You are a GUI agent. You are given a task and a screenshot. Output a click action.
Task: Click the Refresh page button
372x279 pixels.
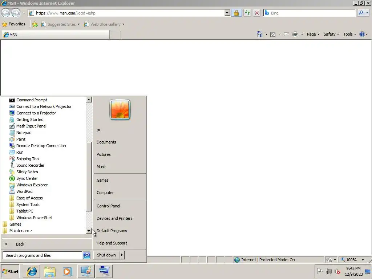click(247, 13)
